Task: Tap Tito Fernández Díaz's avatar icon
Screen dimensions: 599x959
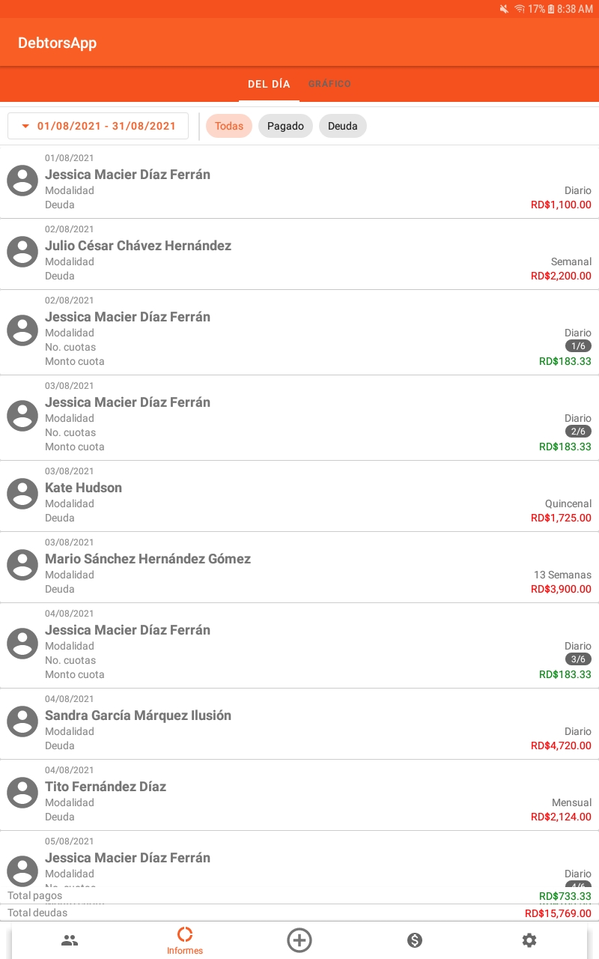Action: (x=22, y=793)
